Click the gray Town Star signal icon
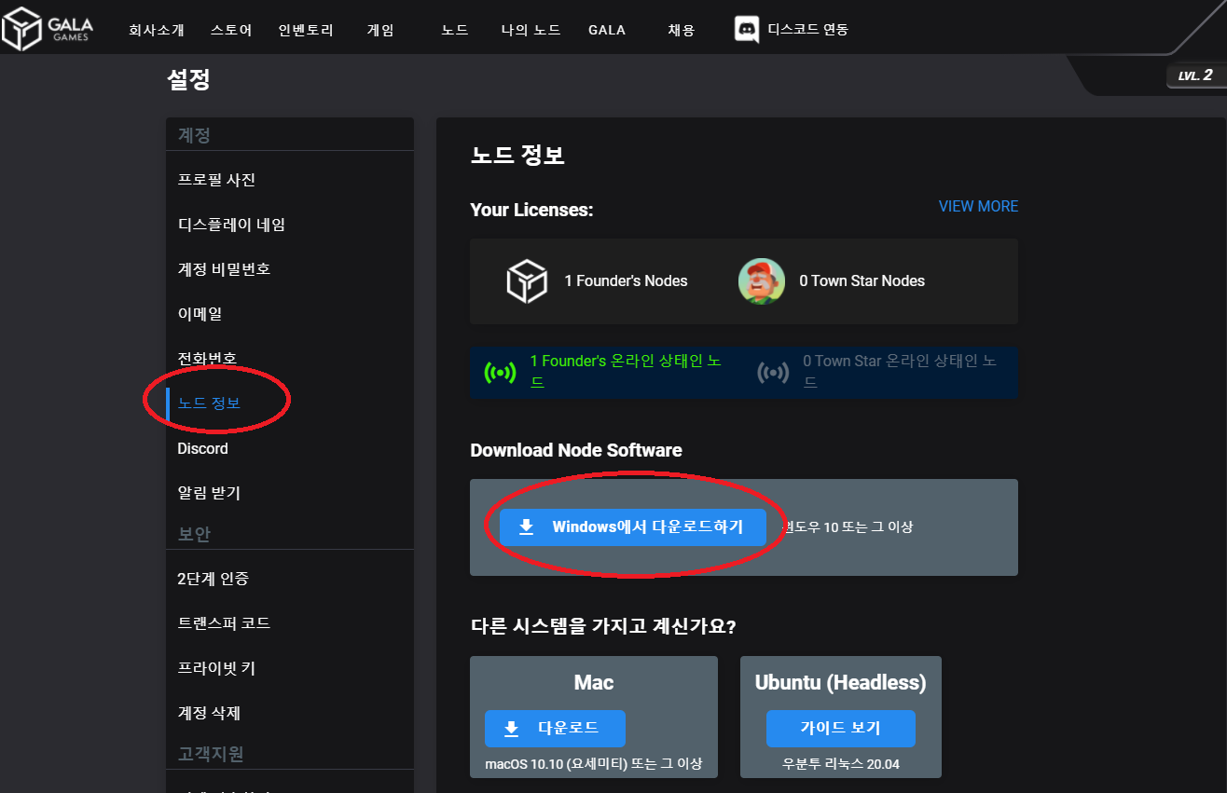 [773, 373]
